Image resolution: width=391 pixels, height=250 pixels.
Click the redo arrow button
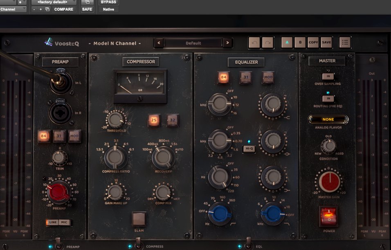point(268,43)
